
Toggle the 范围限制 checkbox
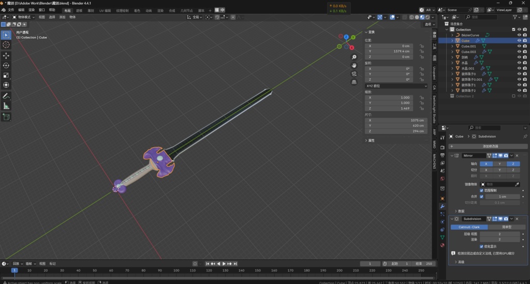tap(482, 191)
